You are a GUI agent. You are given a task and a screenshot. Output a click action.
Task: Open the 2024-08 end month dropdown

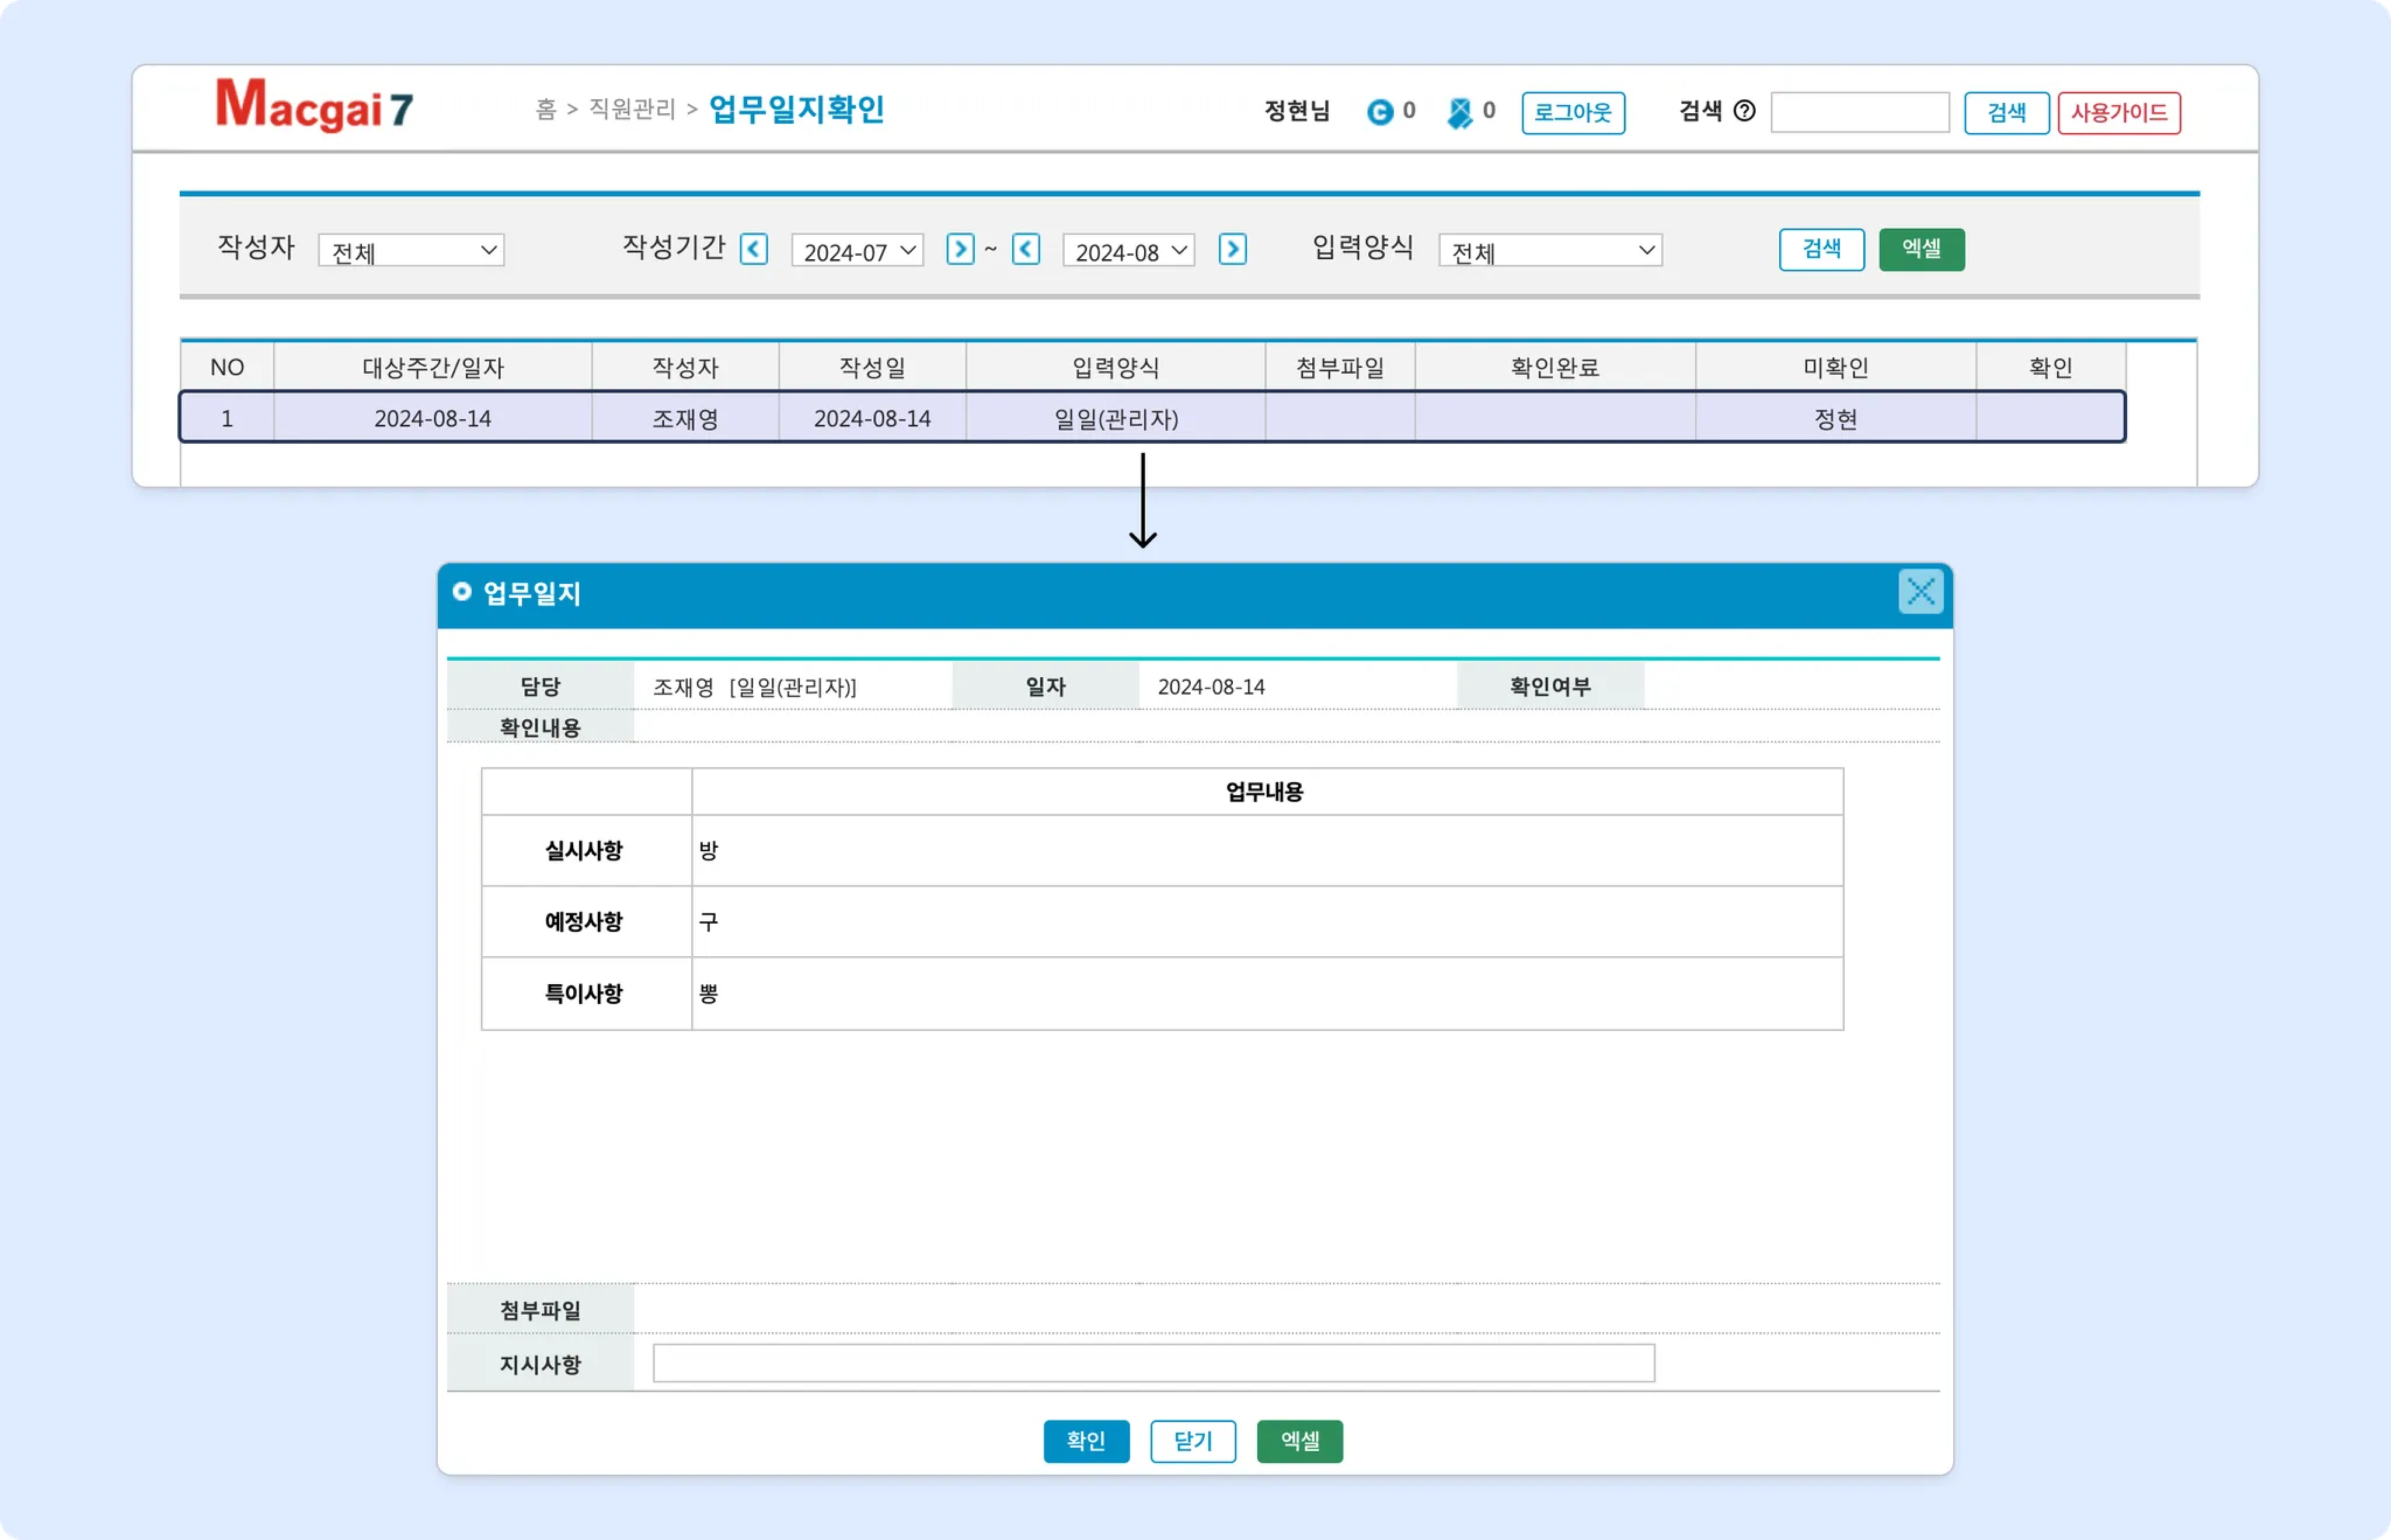1128,251
